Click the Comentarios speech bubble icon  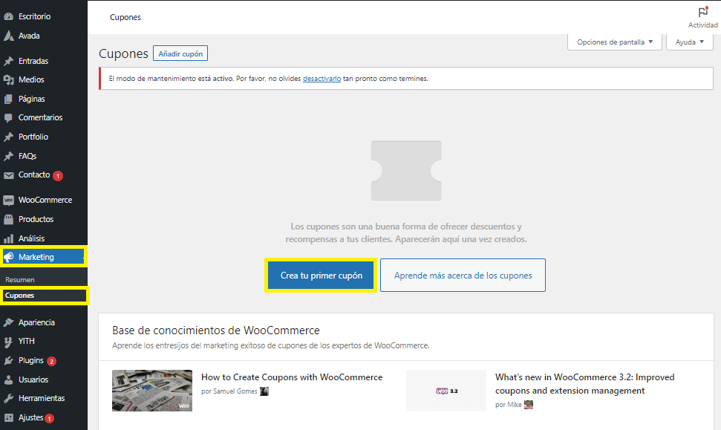[x=9, y=118]
